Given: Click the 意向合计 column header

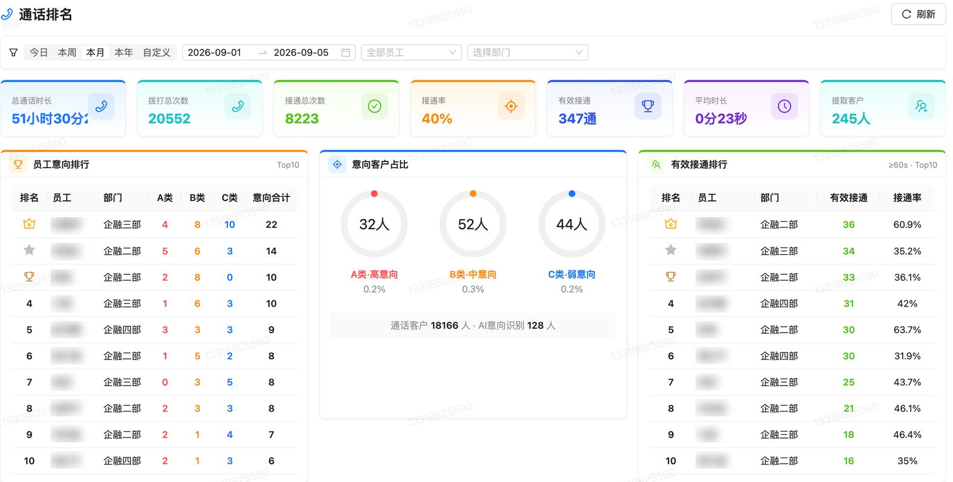Looking at the screenshot, I should (271, 198).
